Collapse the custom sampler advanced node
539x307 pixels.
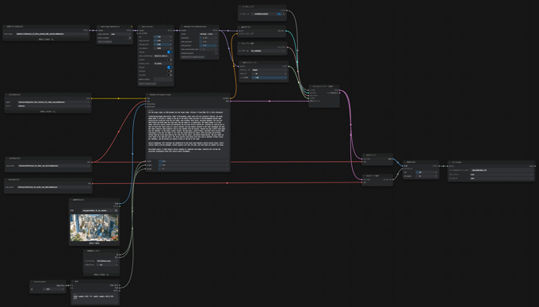311,86
